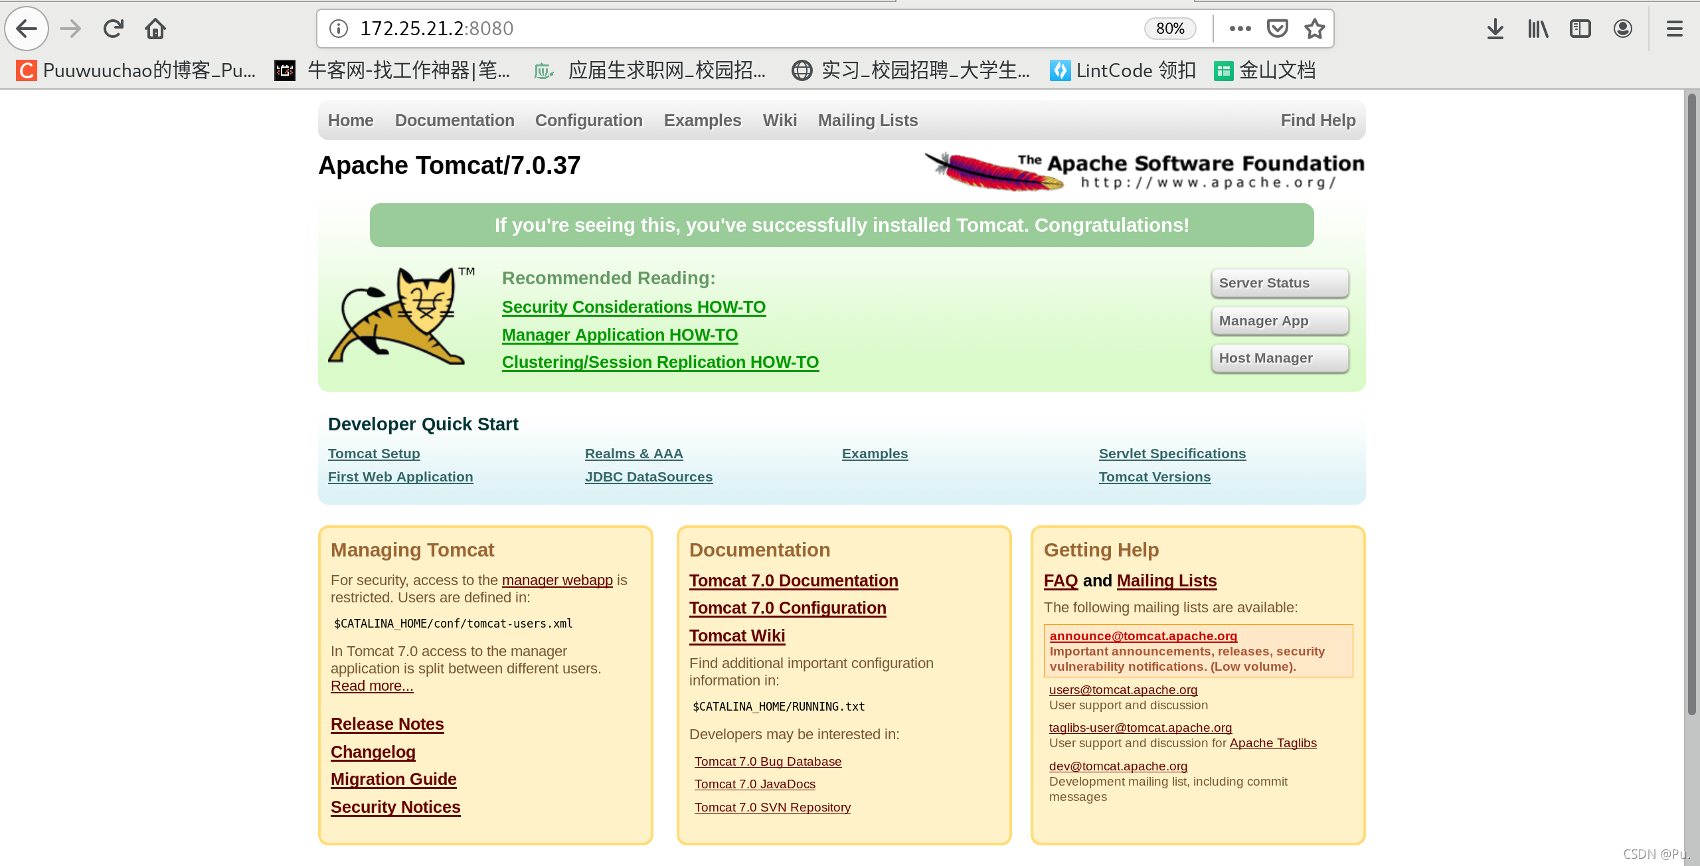Image resolution: width=1700 pixels, height=866 pixels.
Task: Open the Configuration navigation item
Action: pos(588,120)
